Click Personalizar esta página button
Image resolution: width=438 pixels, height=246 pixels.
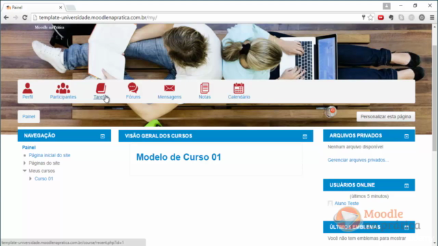pyautogui.click(x=385, y=117)
